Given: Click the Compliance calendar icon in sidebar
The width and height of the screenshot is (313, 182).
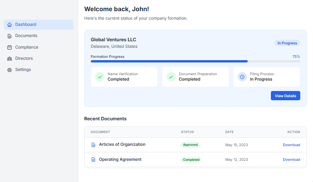Looking at the screenshot, I should pyautogui.click(x=10, y=47).
